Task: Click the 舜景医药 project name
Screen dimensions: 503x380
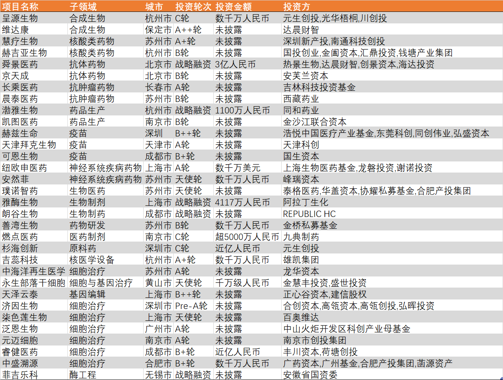Action: coord(20,64)
